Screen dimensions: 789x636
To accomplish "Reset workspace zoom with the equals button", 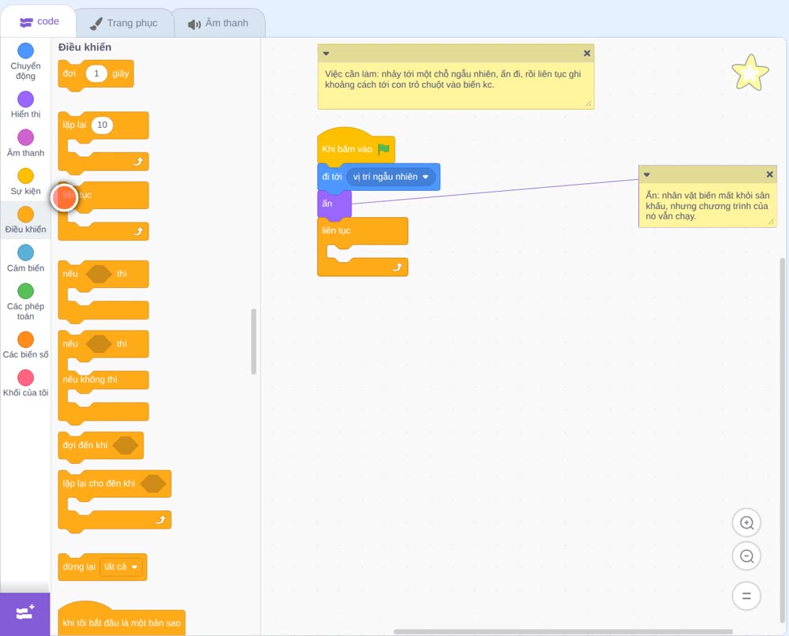I will (746, 596).
